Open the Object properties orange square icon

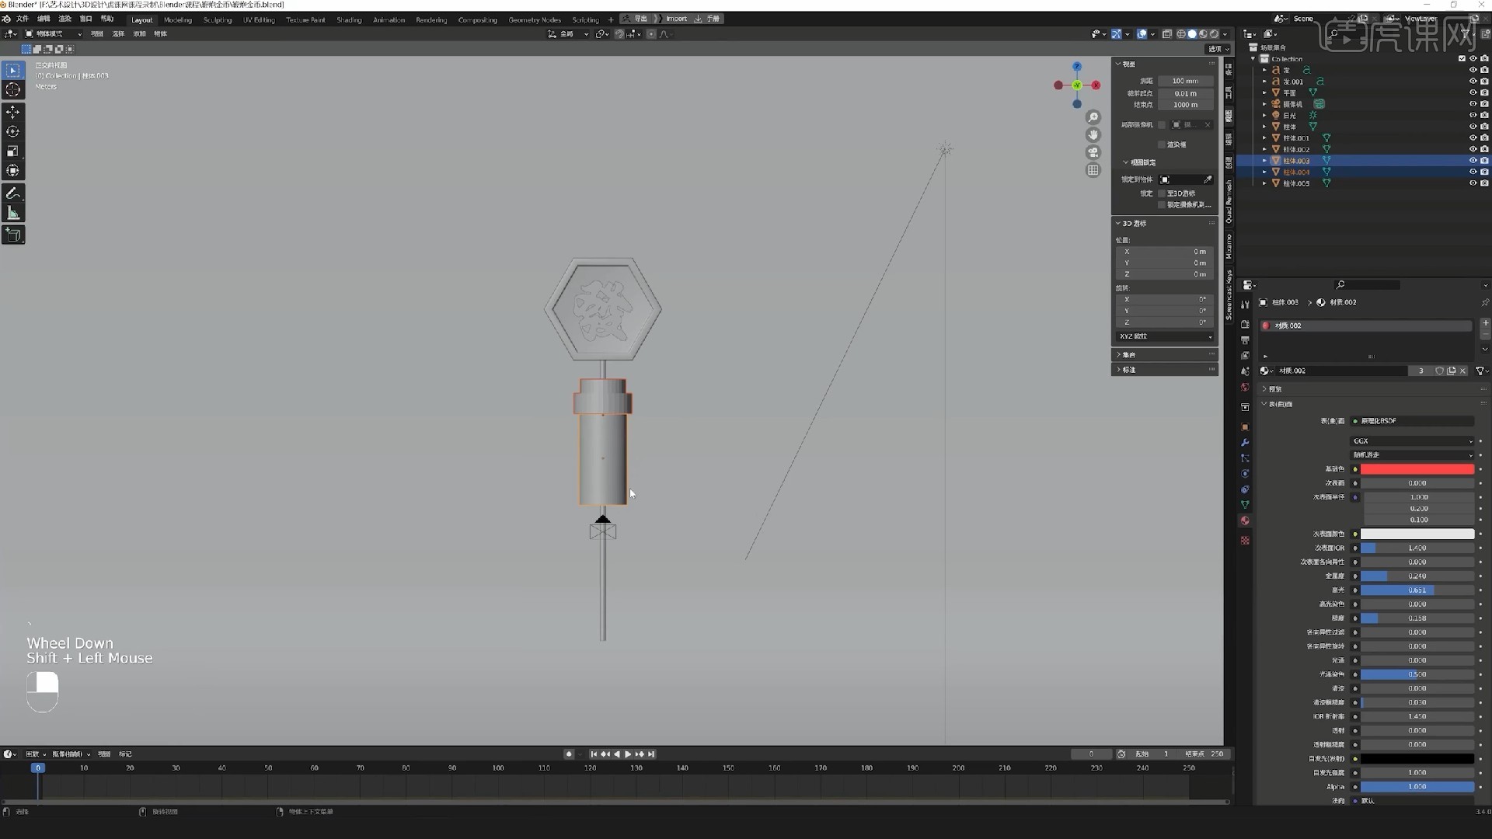(1245, 427)
